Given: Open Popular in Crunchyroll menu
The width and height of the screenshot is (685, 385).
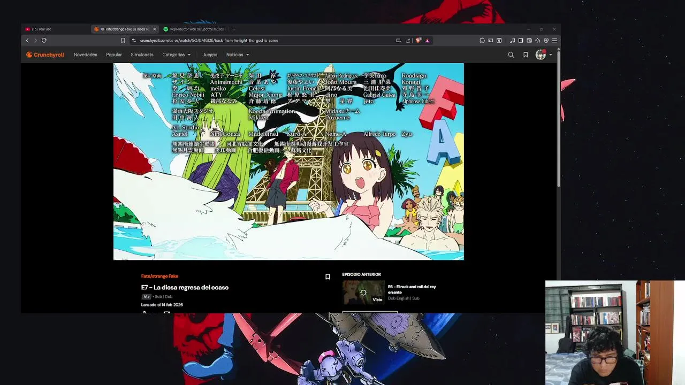Looking at the screenshot, I should (114, 55).
